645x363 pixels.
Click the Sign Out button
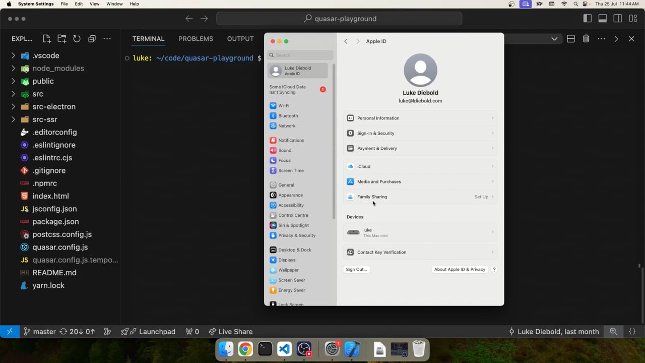tap(356, 269)
